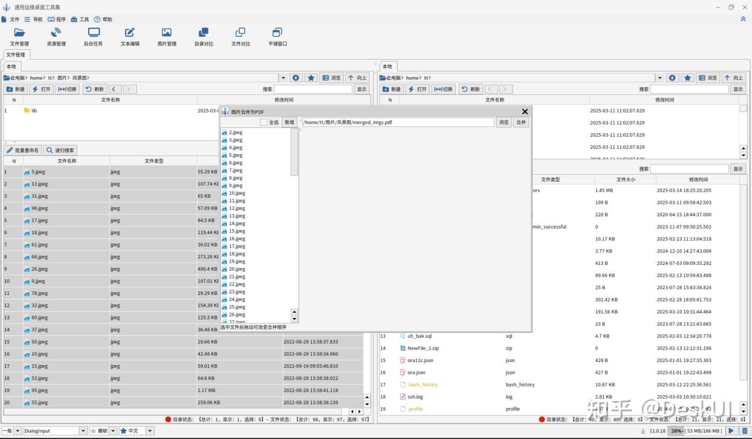Open the DialogInput font dropdown

(x=83, y=431)
